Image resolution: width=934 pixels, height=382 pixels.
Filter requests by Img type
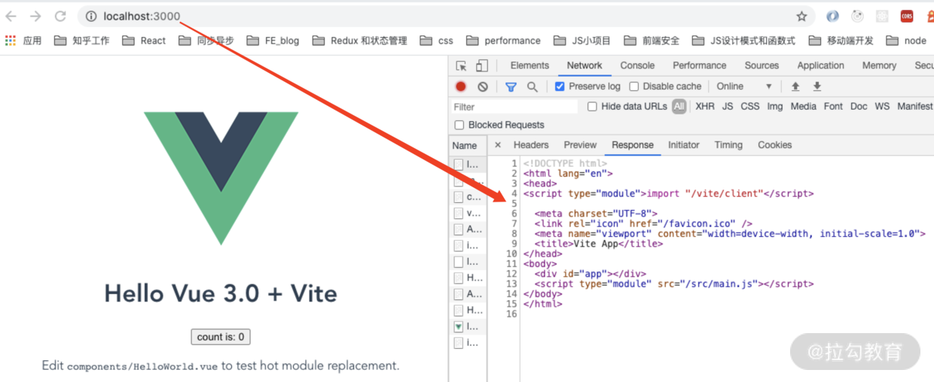[x=775, y=107]
